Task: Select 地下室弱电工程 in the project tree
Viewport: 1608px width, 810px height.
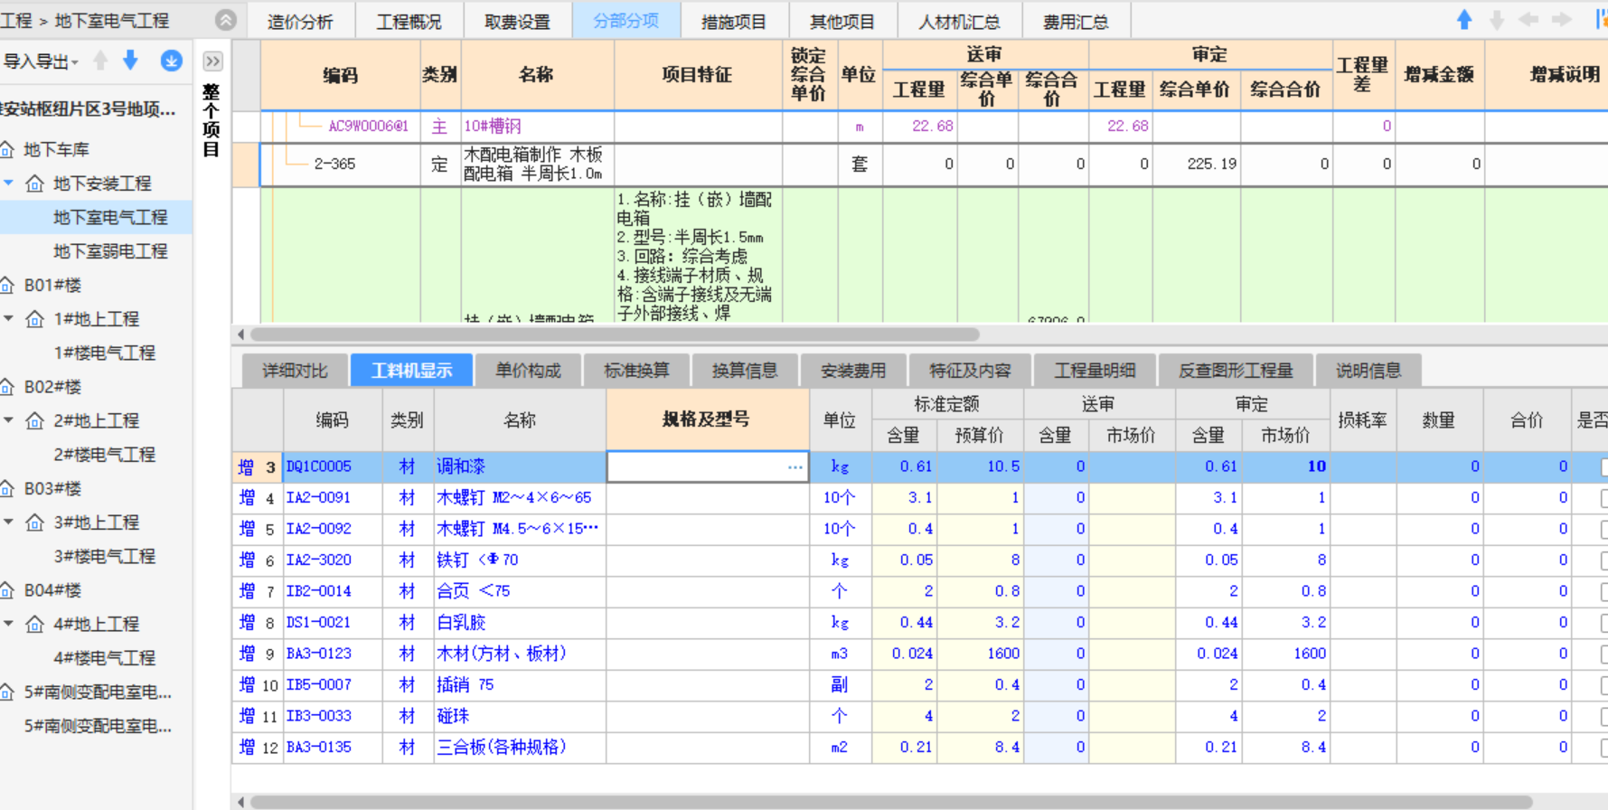Action: click(x=110, y=251)
